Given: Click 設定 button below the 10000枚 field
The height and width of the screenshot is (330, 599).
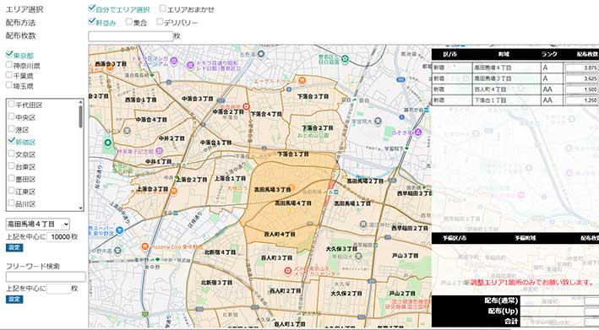Looking at the screenshot, I should [x=14, y=247].
